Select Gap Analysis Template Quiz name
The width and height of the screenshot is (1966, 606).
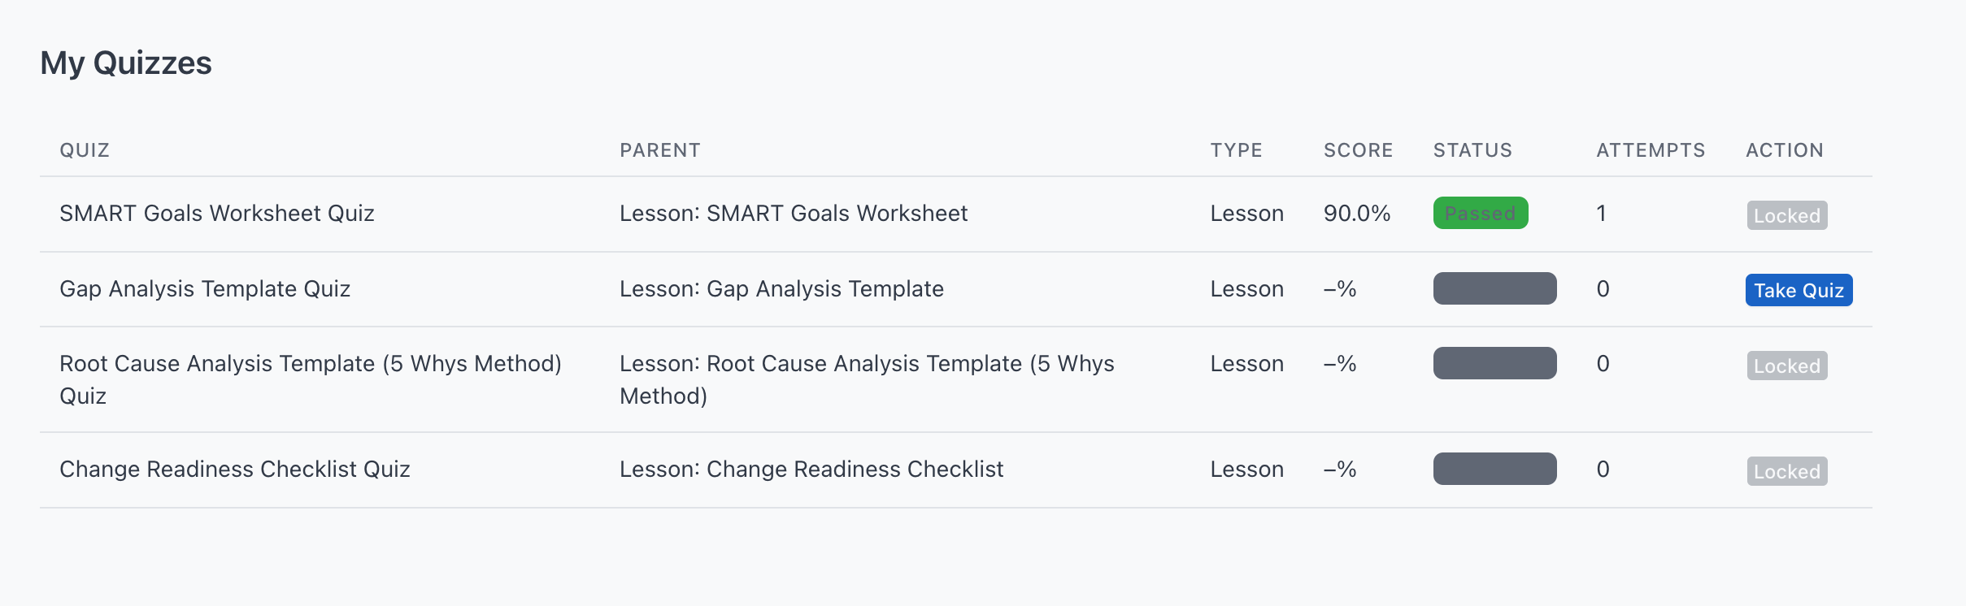coord(205,288)
